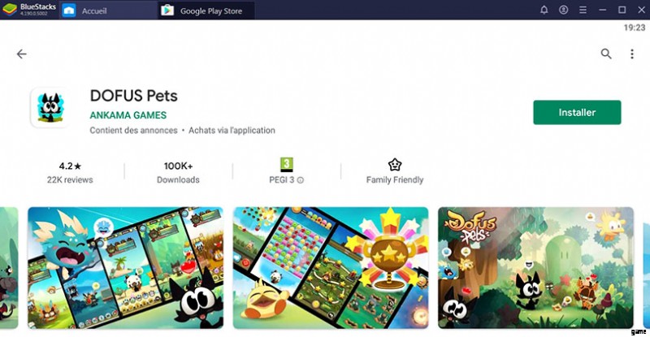650x337 pixels.
Task: Click the green PEGI 3 rating badge
Action: click(287, 165)
